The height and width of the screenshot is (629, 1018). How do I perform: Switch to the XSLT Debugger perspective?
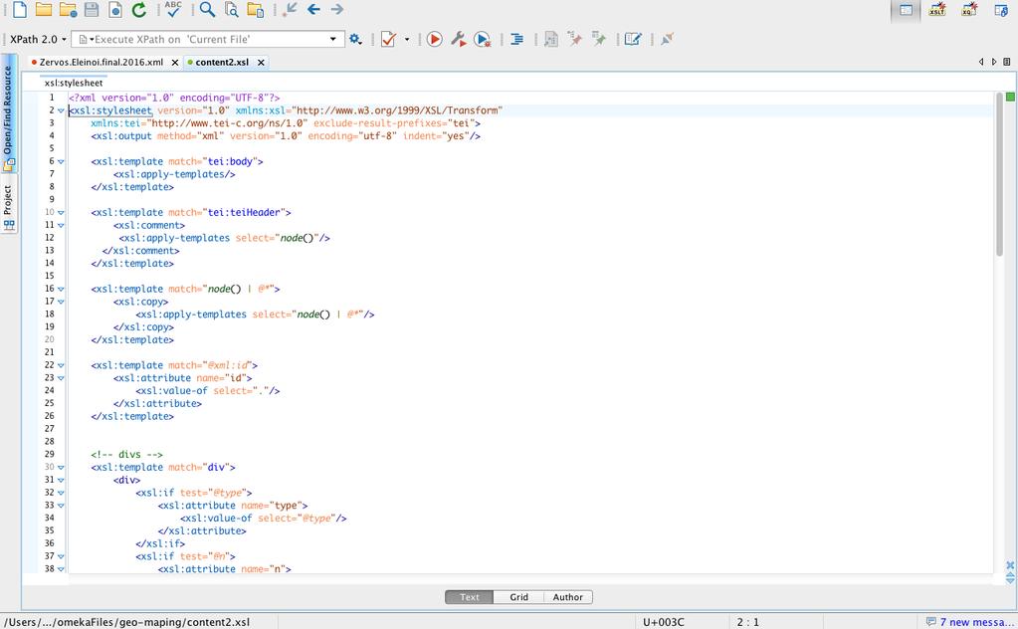coord(936,9)
